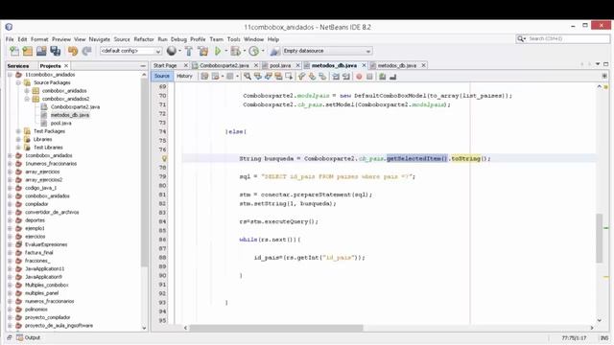Expand the Libraries node

[x=18, y=139]
